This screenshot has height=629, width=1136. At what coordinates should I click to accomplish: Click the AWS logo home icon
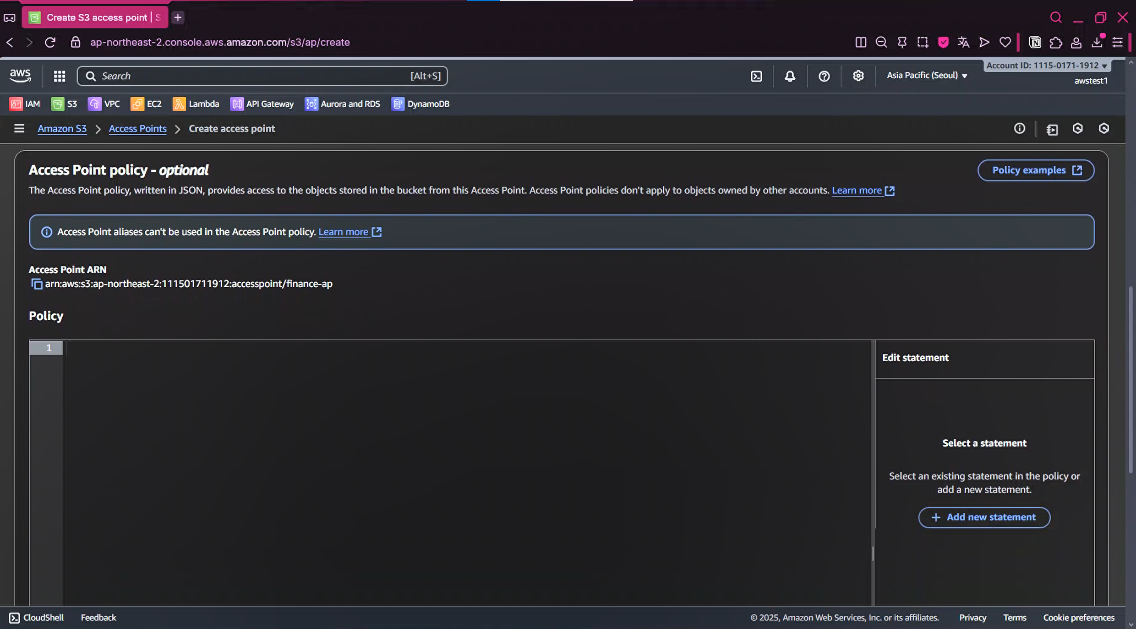click(x=20, y=76)
